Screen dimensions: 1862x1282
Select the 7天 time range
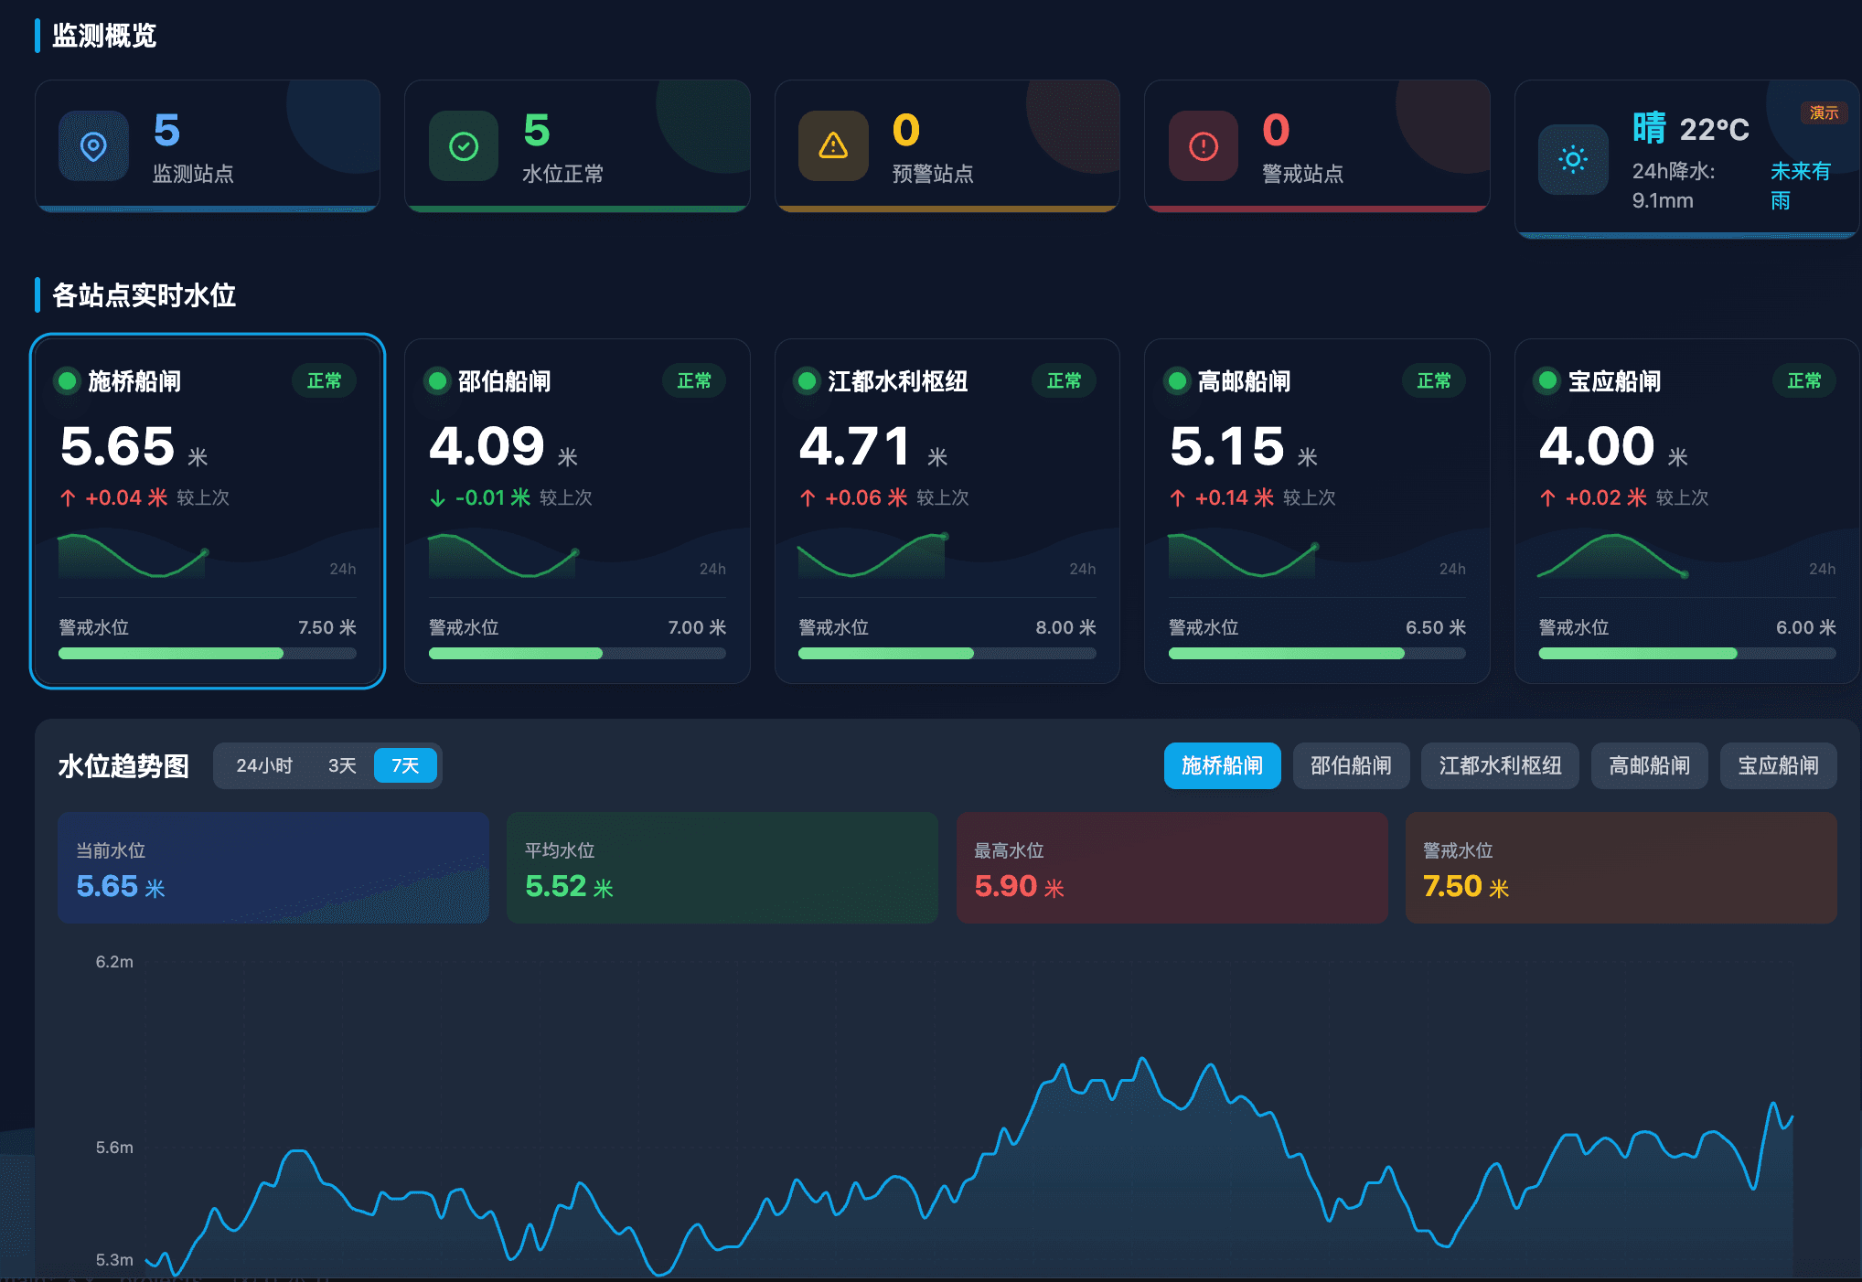click(x=405, y=766)
